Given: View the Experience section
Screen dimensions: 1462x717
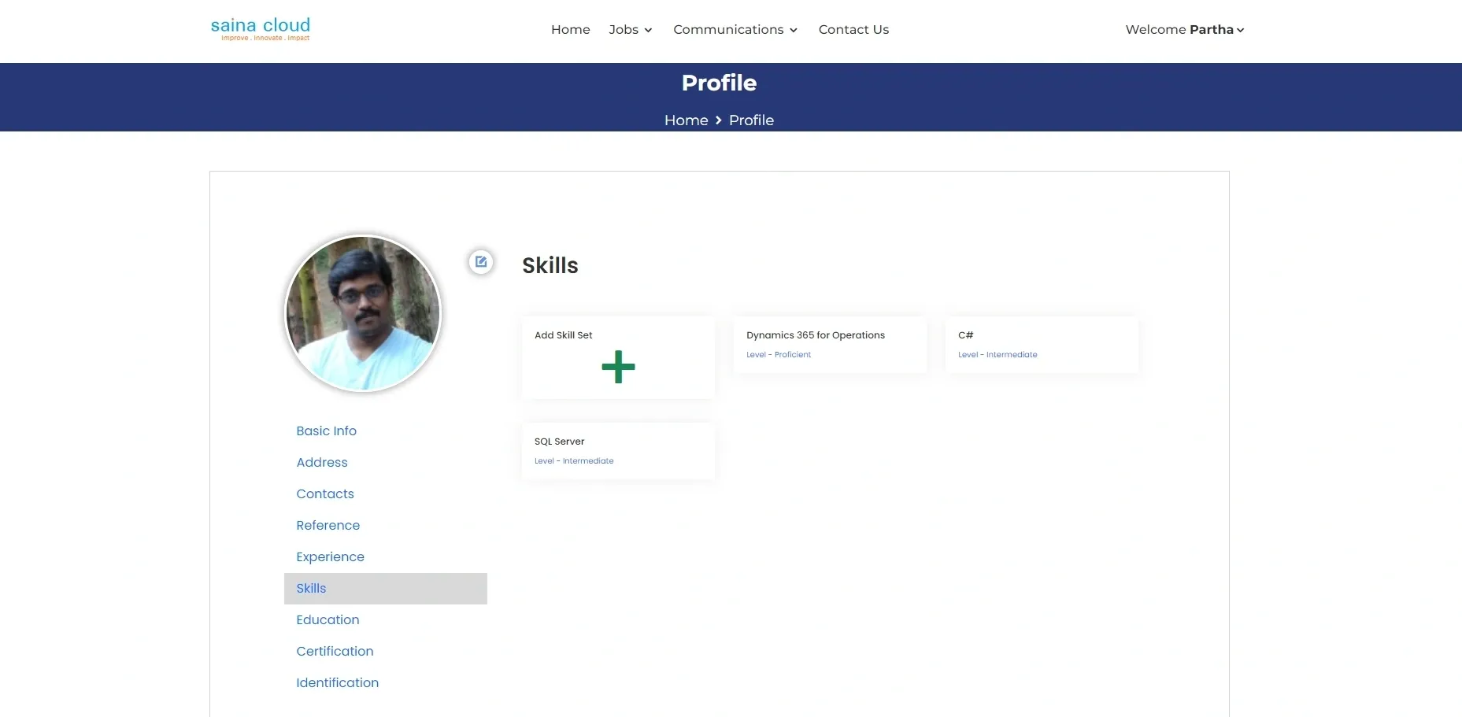Looking at the screenshot, I should [x=330, y=557].
